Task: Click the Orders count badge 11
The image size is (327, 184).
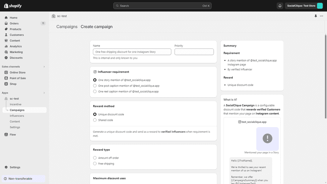Action: pyautogui.click(x=43, y=23)
